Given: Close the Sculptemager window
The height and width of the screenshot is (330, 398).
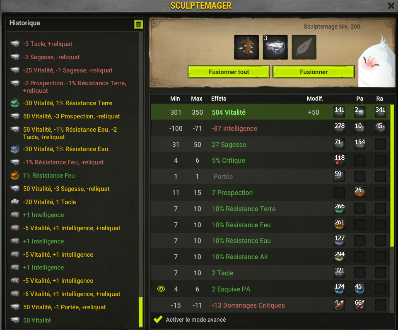Looking at the screenshot, I should coord(391,5).
